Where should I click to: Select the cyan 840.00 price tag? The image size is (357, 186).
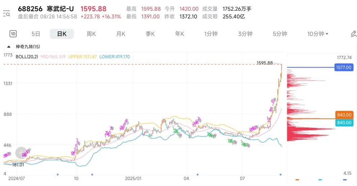click(x=344, y=123)
